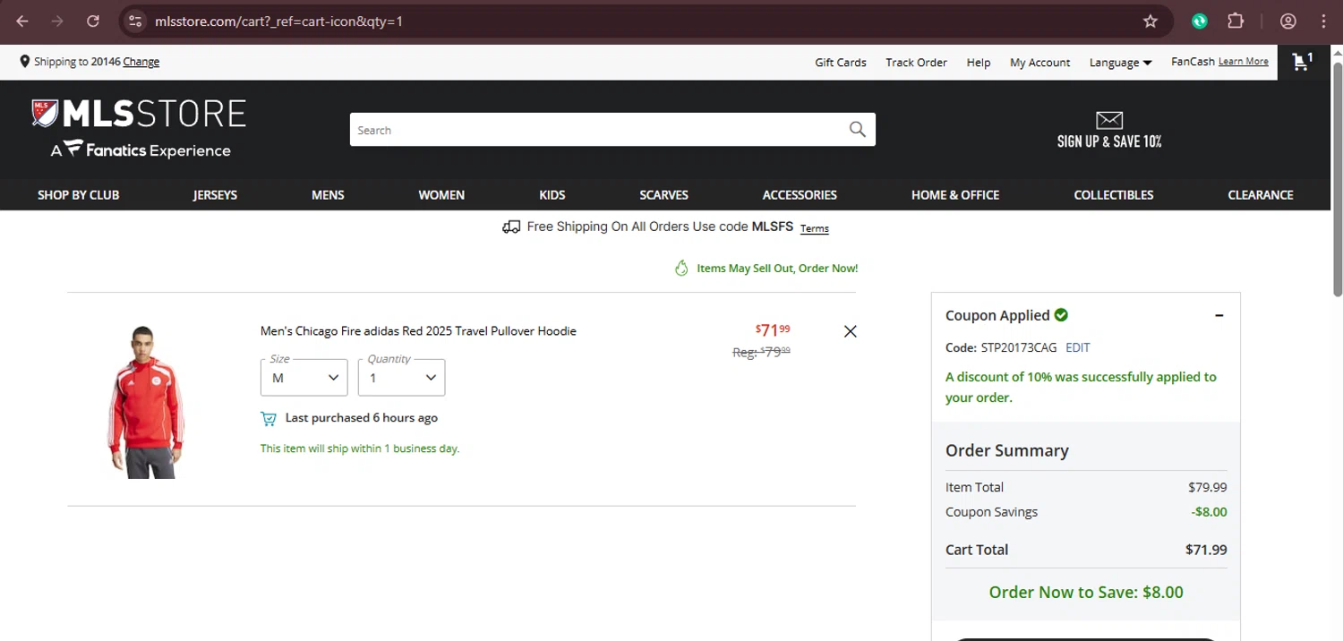Click EDIT next to coupon code
This screenshot has height=641, width=1343.
1078,347
